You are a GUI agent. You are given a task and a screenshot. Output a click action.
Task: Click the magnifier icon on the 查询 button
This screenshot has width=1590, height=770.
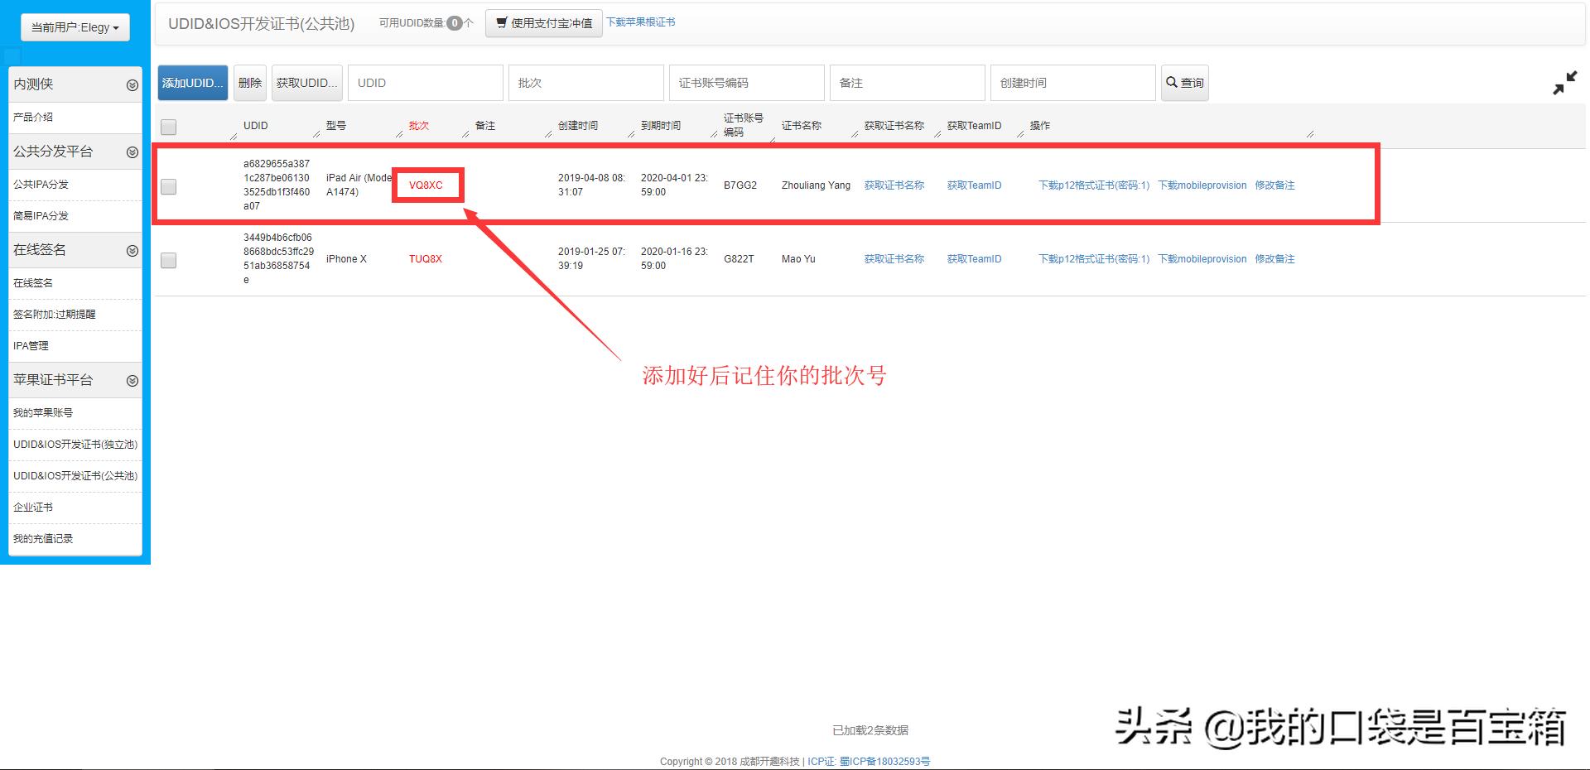1173,82
